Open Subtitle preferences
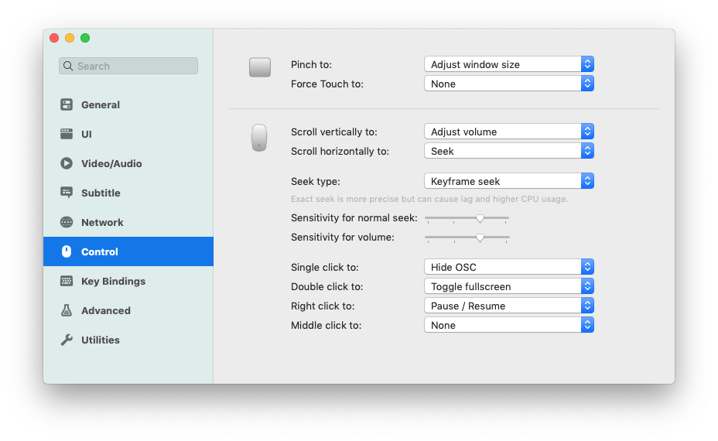Screen dimensions: 718x441 [x=128, y=193]
